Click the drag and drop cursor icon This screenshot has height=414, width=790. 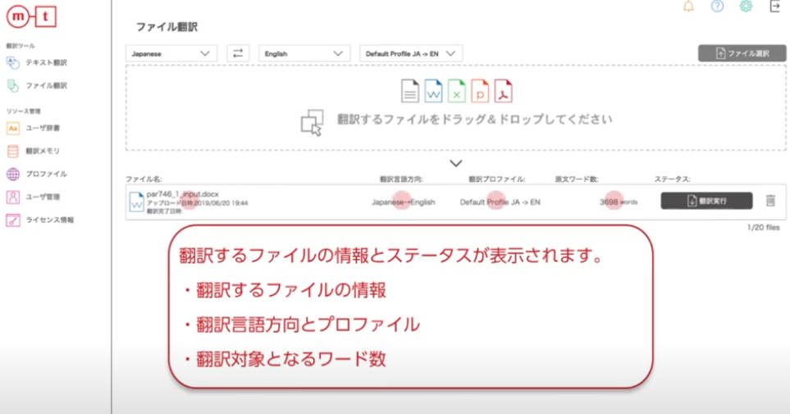312,123
